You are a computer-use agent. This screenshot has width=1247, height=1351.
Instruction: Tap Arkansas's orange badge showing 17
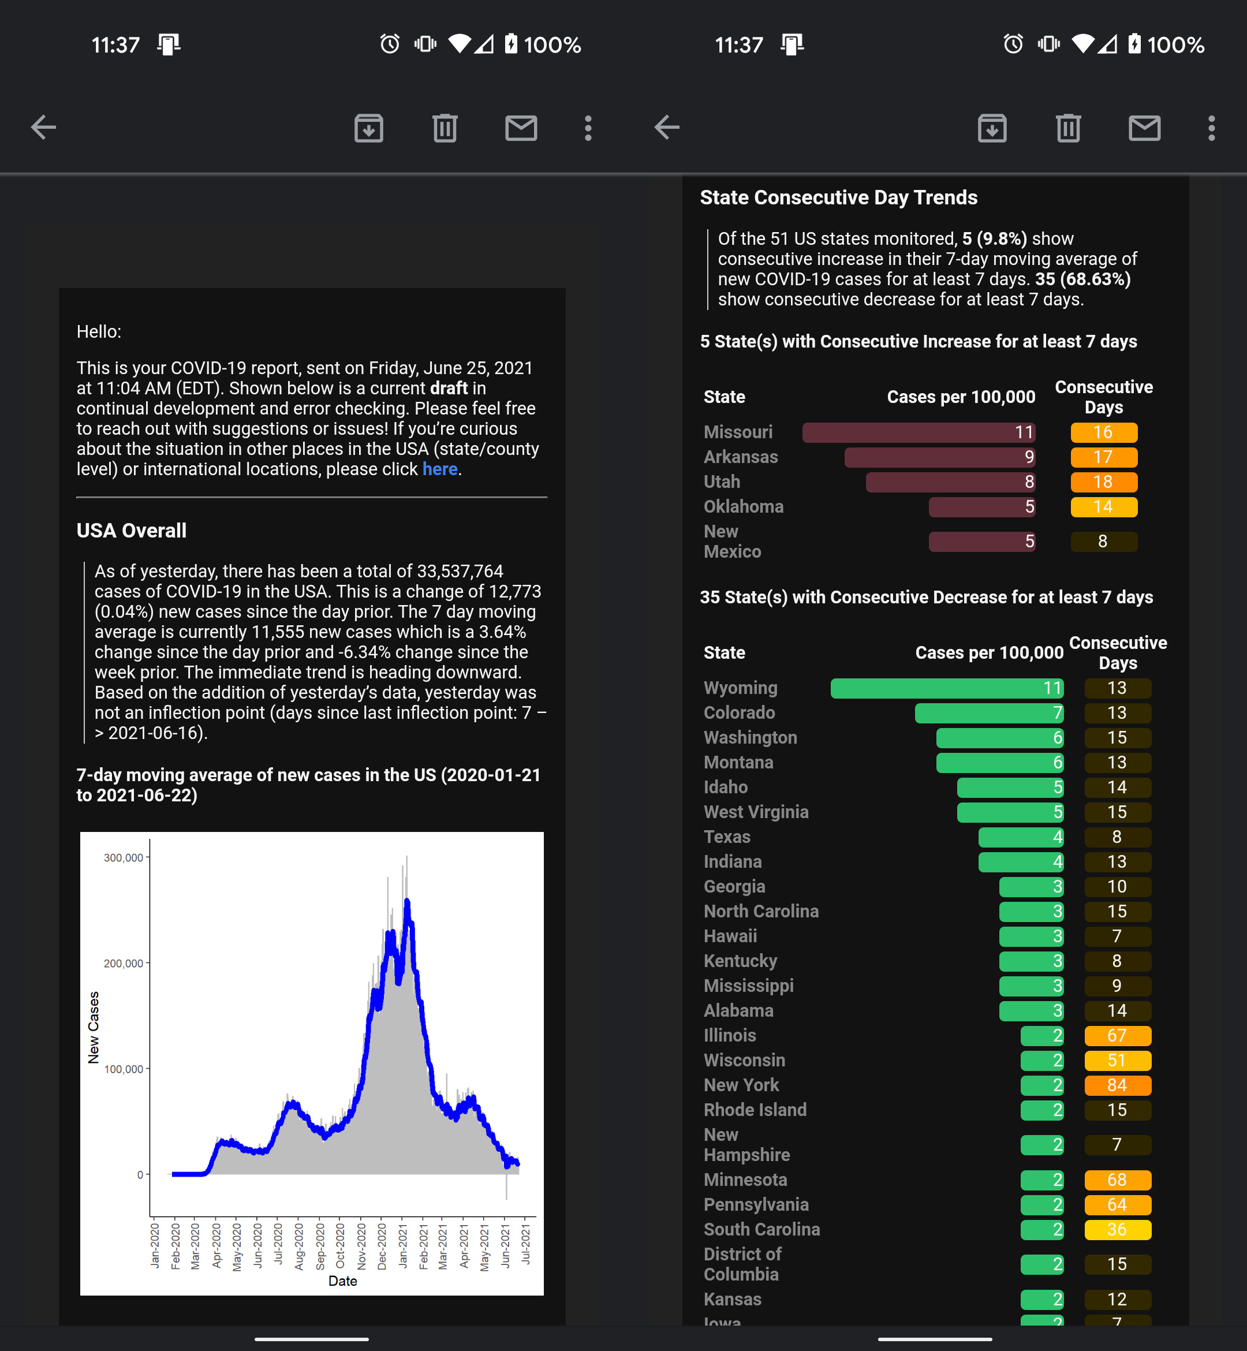[1104, 457]
